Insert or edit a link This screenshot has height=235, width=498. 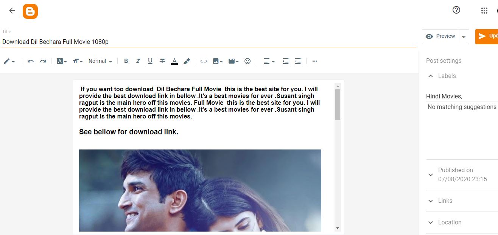click(x=204, y=61)
